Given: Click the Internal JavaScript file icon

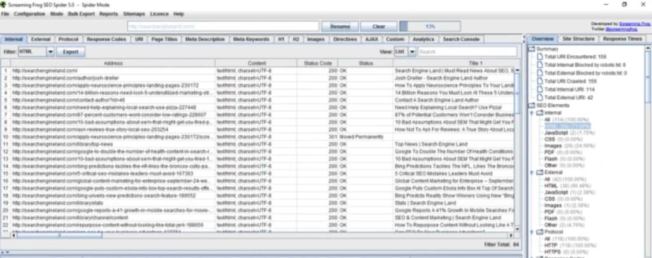Looking at the screenshot, I should click(539, 133).
